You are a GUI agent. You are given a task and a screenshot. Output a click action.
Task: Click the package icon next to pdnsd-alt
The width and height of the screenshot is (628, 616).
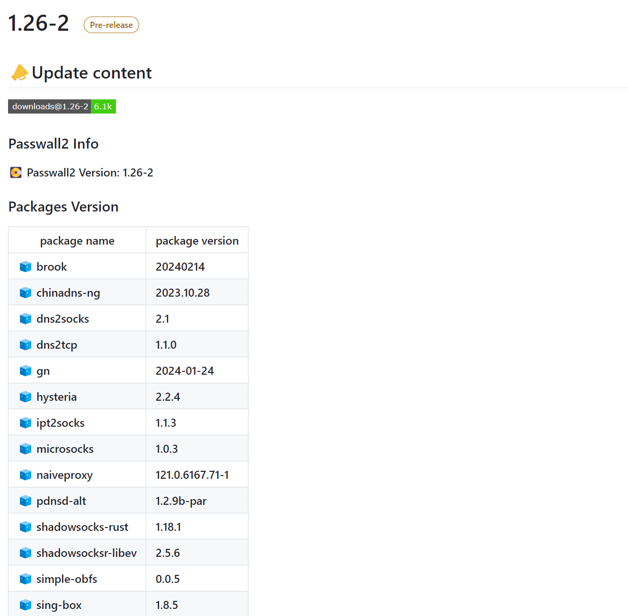click(26, 501)
